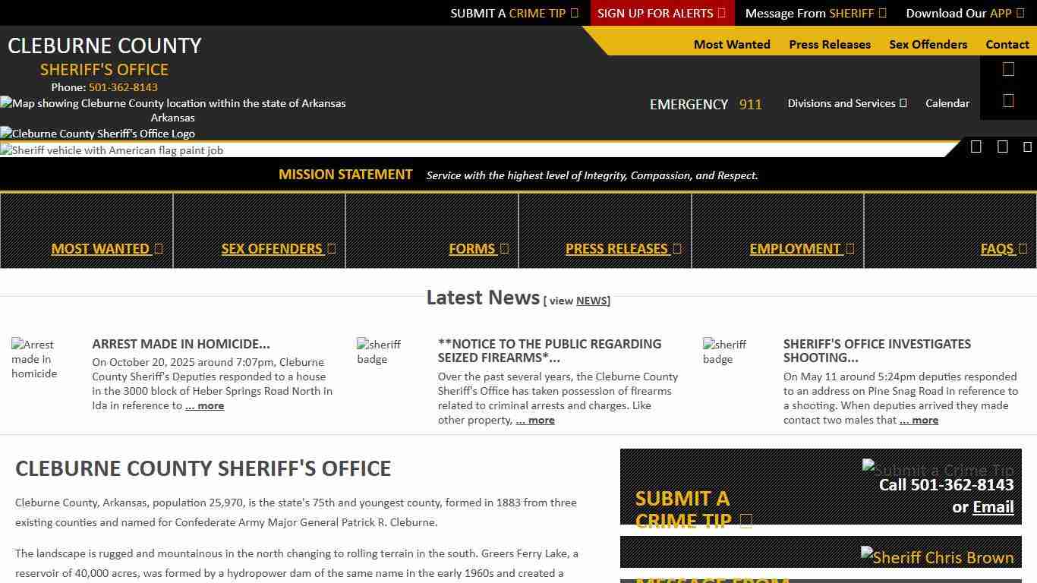Click the Most Wanted star icon in navigation grid
This screenshot has height=583, width=1037.
(158, 248)
